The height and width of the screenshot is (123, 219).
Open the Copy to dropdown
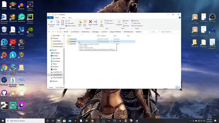point(85,23)
